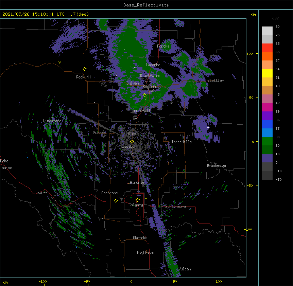Click the Strathmore city label
The image size is (293, 286).
click(175, 207)
